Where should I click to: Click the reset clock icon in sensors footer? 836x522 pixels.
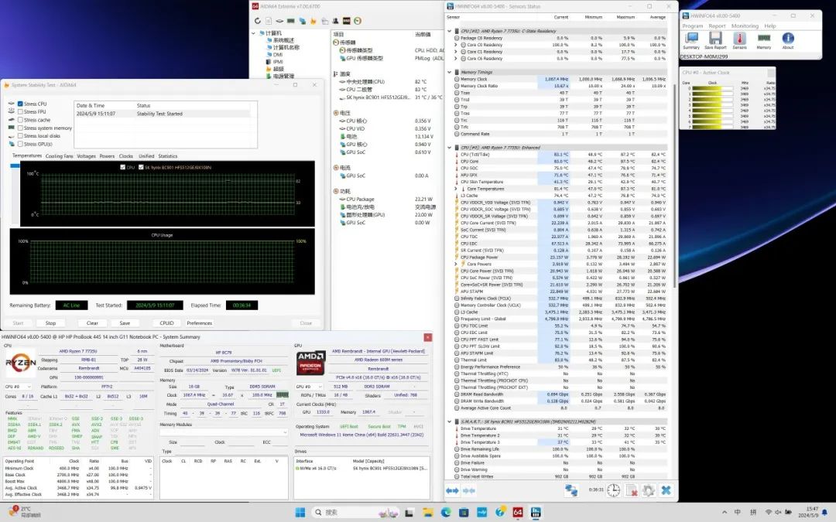tap(613, 490)
